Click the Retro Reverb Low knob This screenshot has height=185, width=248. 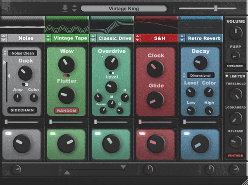pyautogui.click(x=191, y=110)
